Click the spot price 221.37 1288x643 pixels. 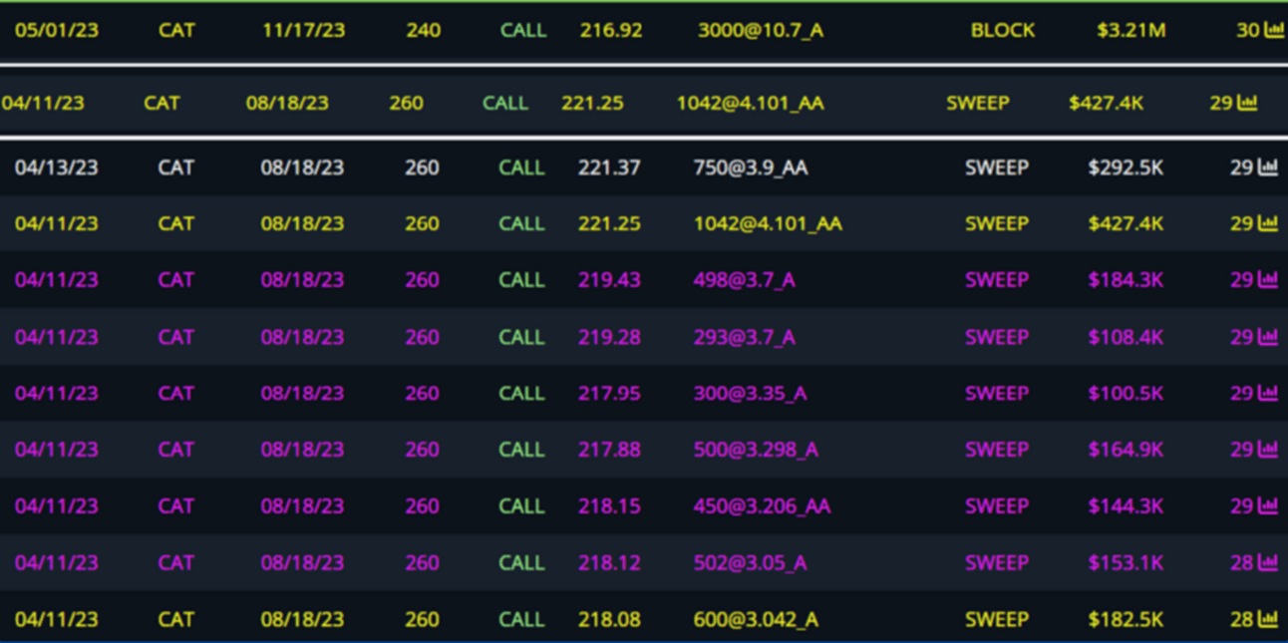point(609,167)
